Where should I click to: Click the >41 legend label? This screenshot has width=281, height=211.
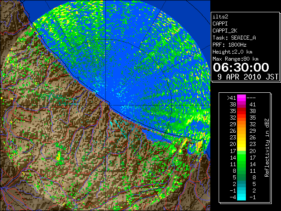click(x=231, y=98)
